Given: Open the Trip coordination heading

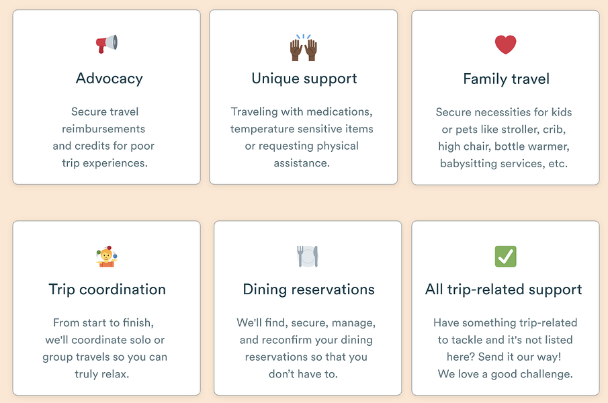Looking at the screenshot, I should [107, 289].
